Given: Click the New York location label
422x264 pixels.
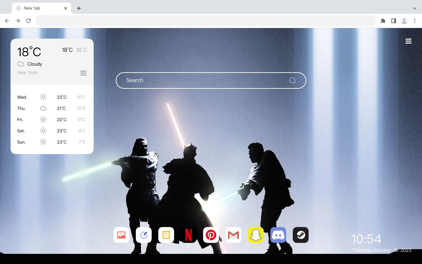Looking at the screenshot, I should [27, 73].
